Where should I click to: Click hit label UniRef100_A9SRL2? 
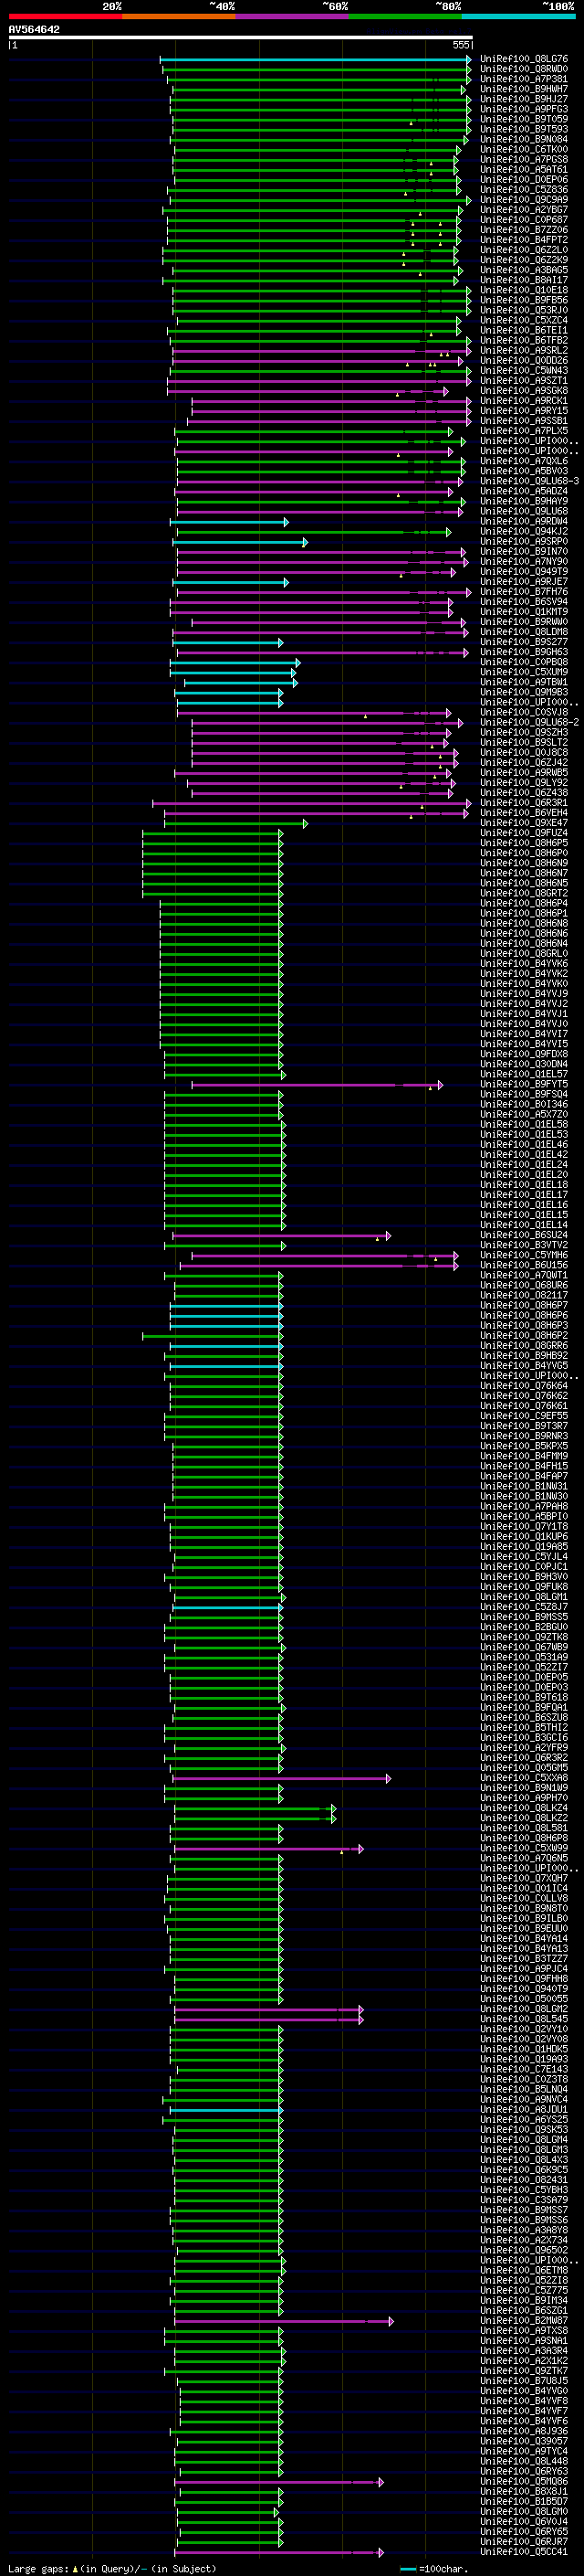pyautogui.click(x=524, y=351)
